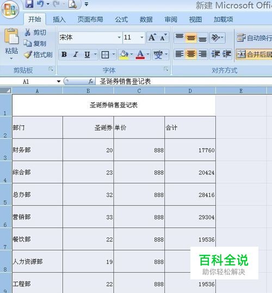Apply red font color

coord(140,55)
